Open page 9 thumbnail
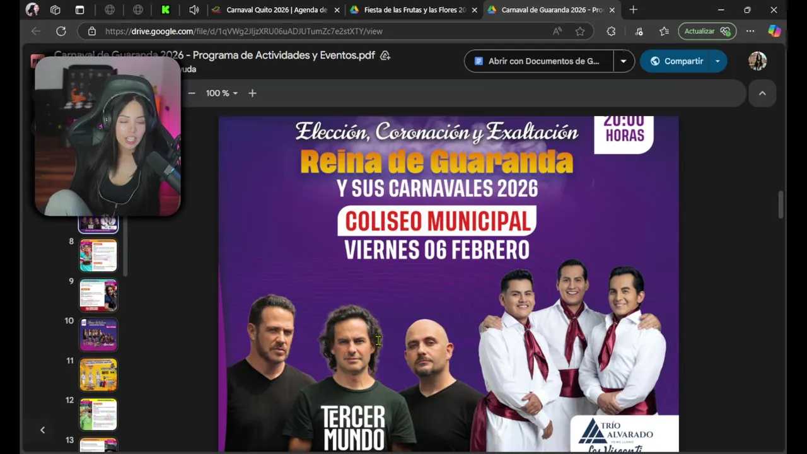Screen dimensions: 807x454 coord(98,295)
